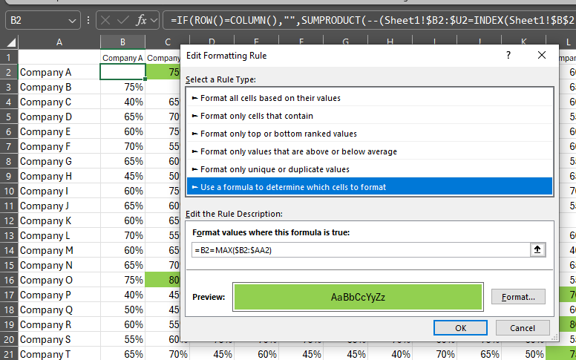576x360 pixels.
Task: Click header cell B1 'Company A'
Action: point(122,58)
